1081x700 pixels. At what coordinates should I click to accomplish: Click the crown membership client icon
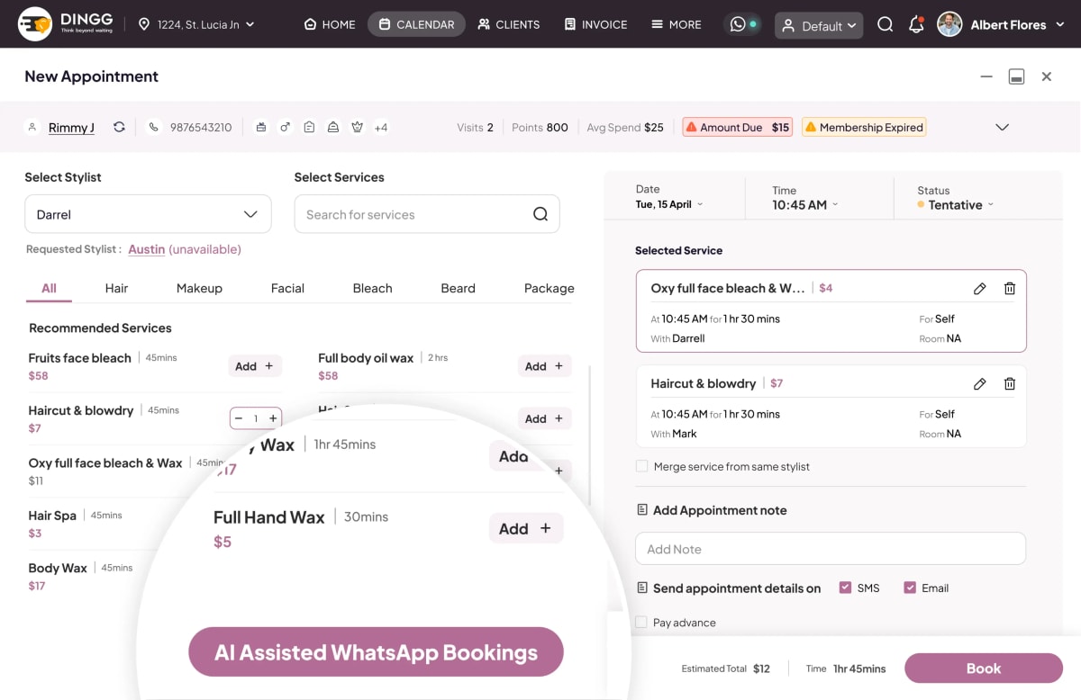[x=357, y=128]
